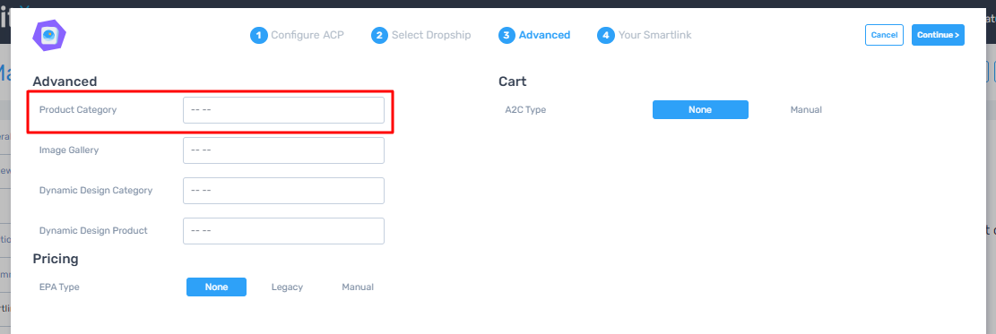
Task: Expand the Dynamic Design Category dropdown
Action: click(x=283, y=191)
